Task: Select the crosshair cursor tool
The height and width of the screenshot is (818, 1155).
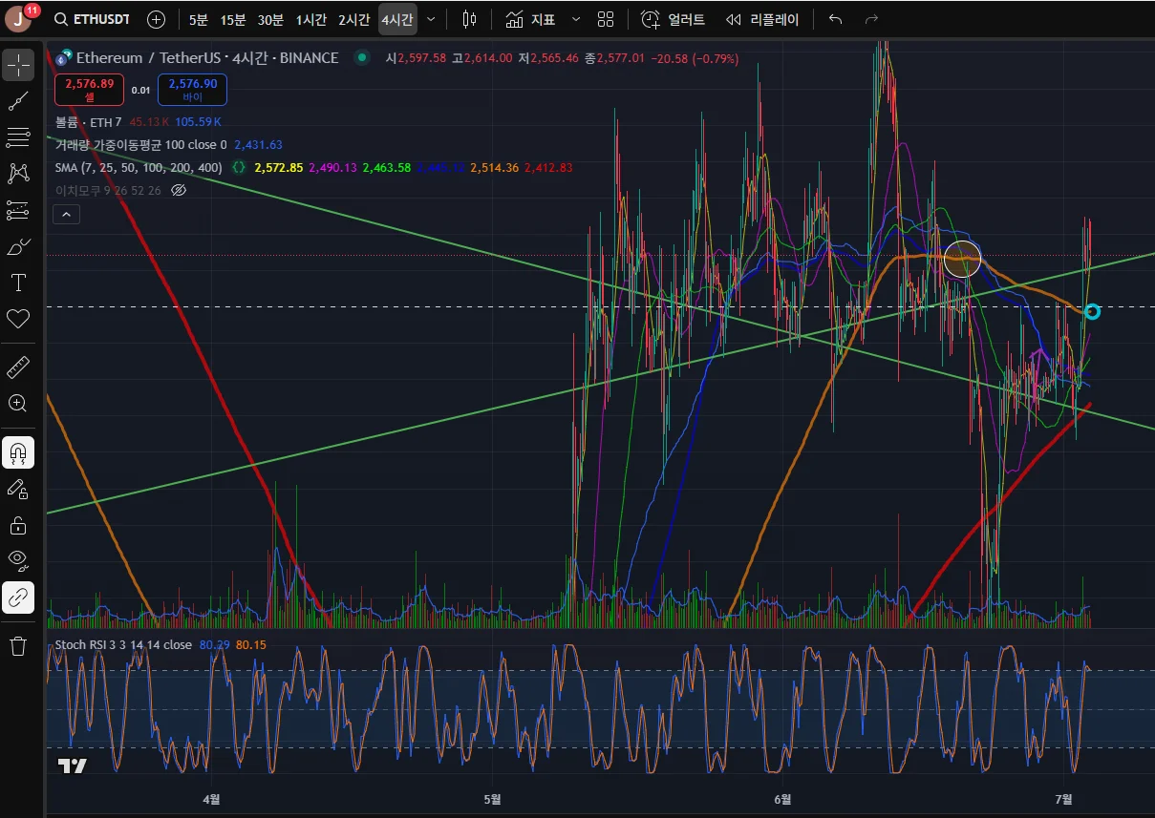Action: pyautogui.click(x=18, y=65)
